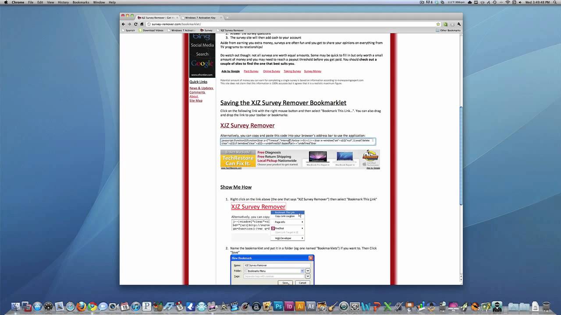The image size is (561, 315).
Task: Switch to the Windows 7 Activation Key tab
Action: click(x=200, y=17)
